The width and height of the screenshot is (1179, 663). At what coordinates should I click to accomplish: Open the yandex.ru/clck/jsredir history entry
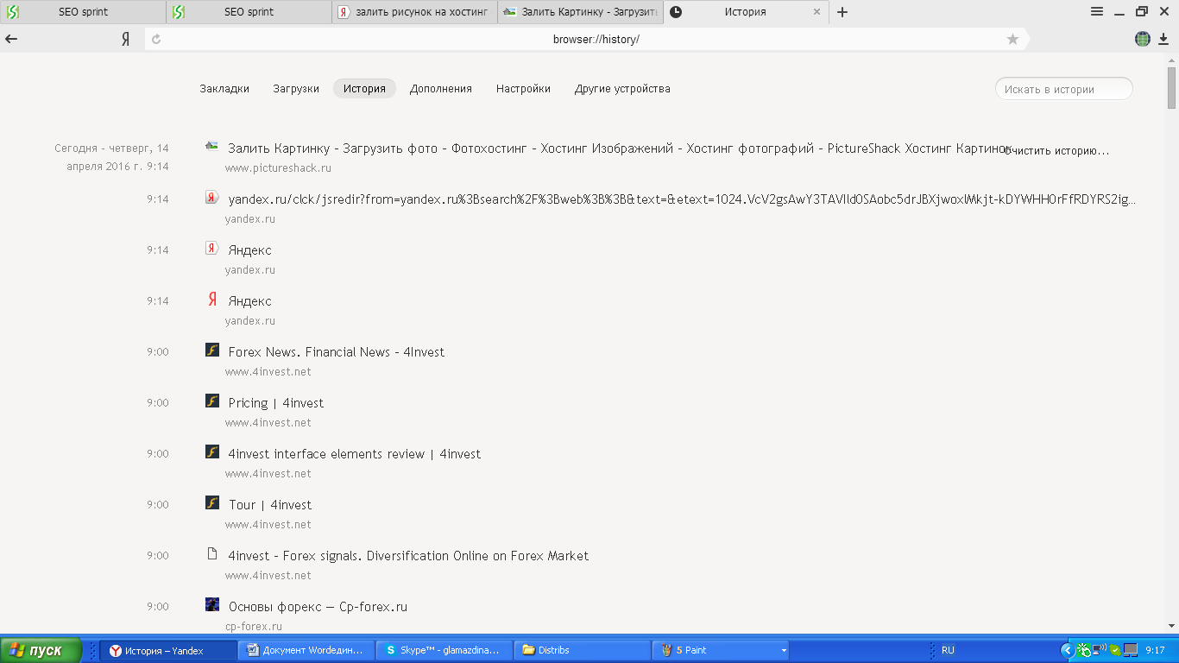[682, 199]
